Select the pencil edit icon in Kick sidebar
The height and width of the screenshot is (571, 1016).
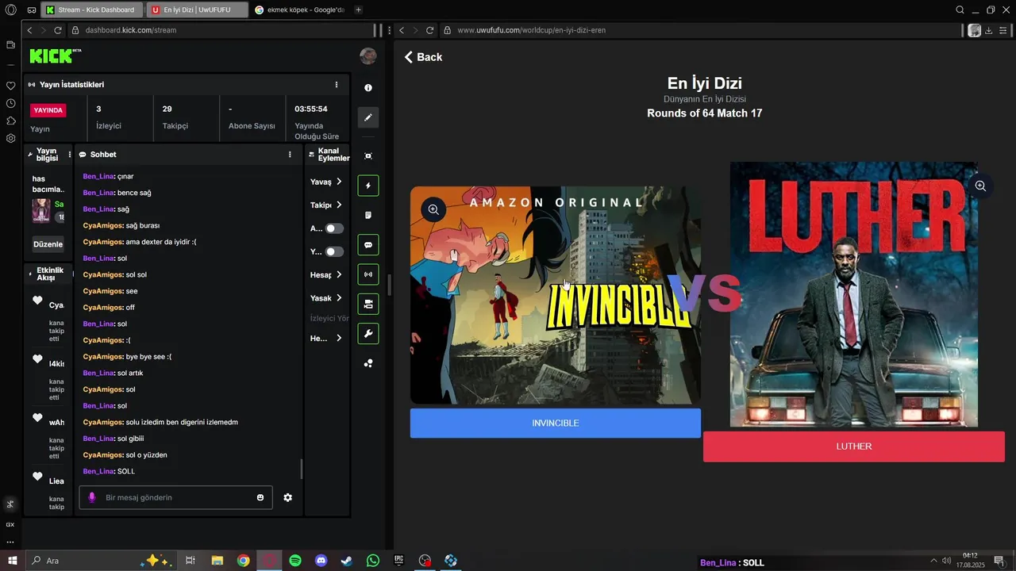click(x=368, y=117)
